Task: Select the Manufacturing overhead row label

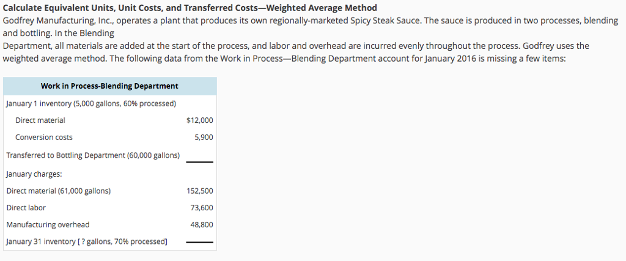Action: [48, 224]
